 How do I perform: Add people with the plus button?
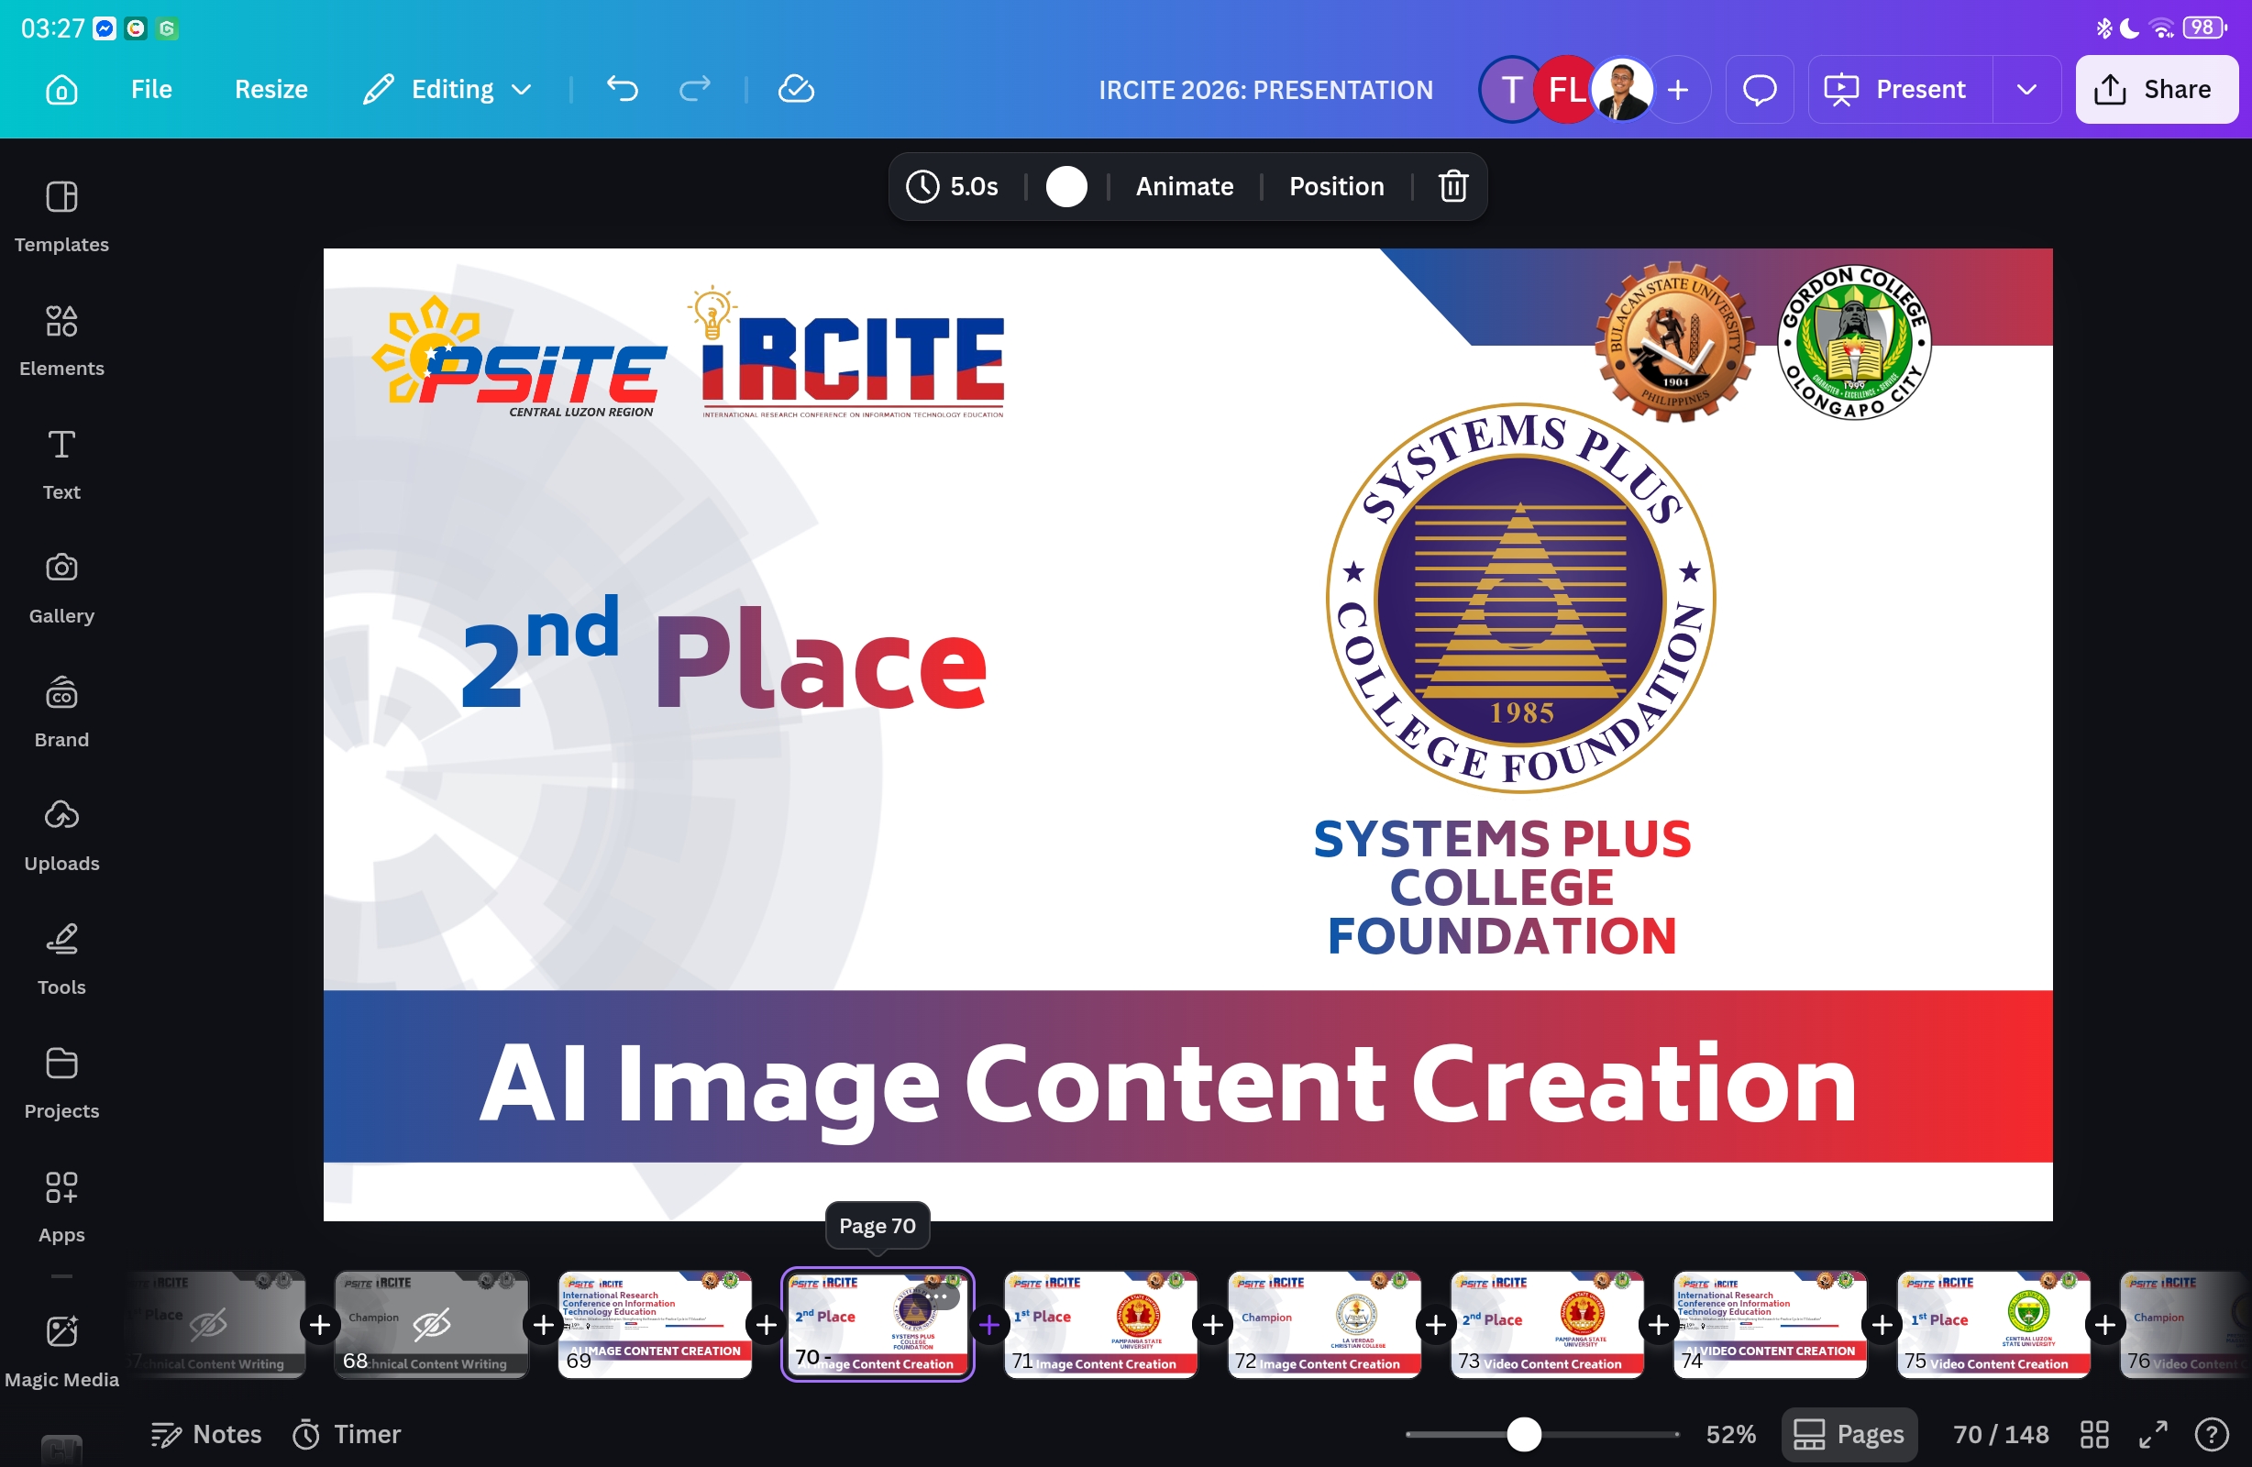[1678, 89]
